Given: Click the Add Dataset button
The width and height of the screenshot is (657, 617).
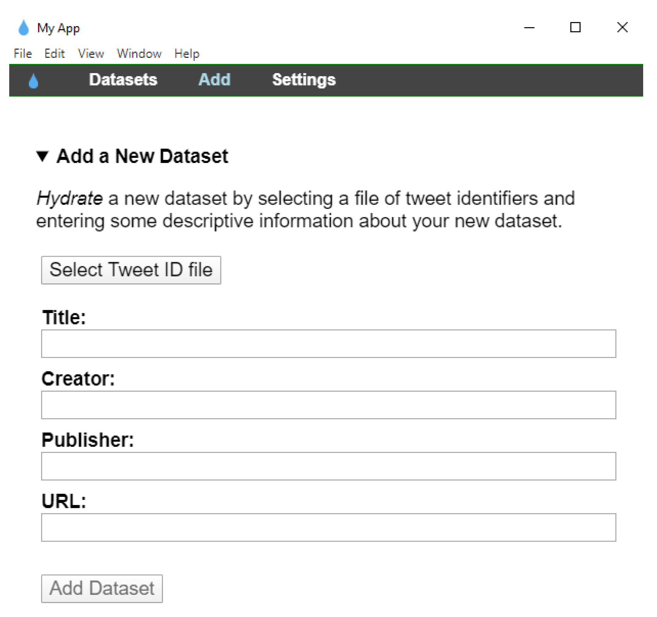Looking at the screenshot, I should coord(102,589).
